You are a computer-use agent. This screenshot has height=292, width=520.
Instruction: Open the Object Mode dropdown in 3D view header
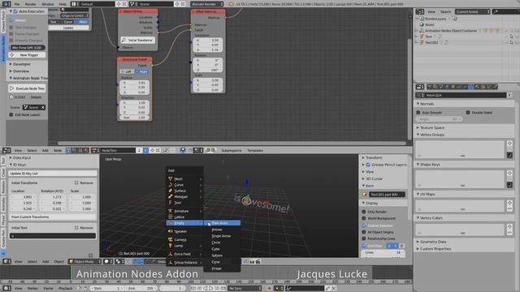[x=84, y=261]
